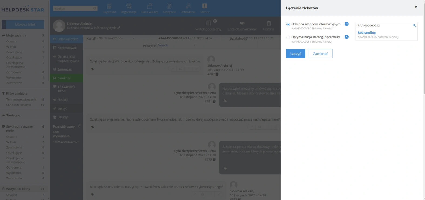Open the Ustawienia toolbar icon
Image resolution: width=425 pixels, height=200 pixels.
pyautogui.click(x=188, y=8)
